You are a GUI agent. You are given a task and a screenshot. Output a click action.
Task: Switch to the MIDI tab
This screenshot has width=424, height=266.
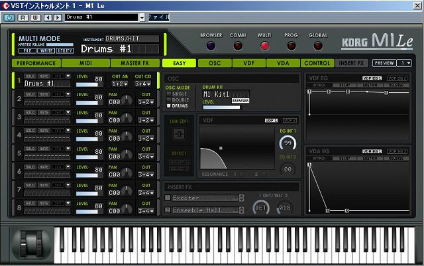click(x=85, y=63)
